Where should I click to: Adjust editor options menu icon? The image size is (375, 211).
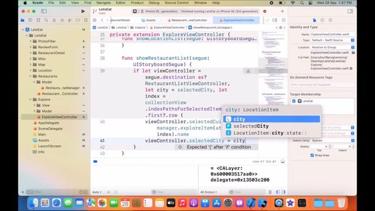click(275, 21)
